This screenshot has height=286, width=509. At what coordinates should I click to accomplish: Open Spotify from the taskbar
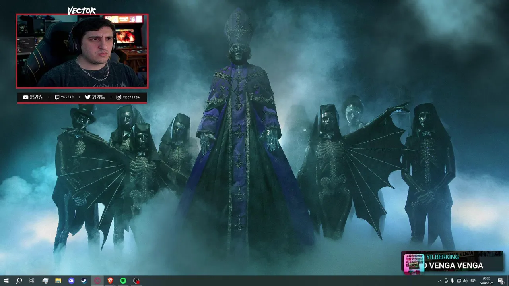point(123,281)
